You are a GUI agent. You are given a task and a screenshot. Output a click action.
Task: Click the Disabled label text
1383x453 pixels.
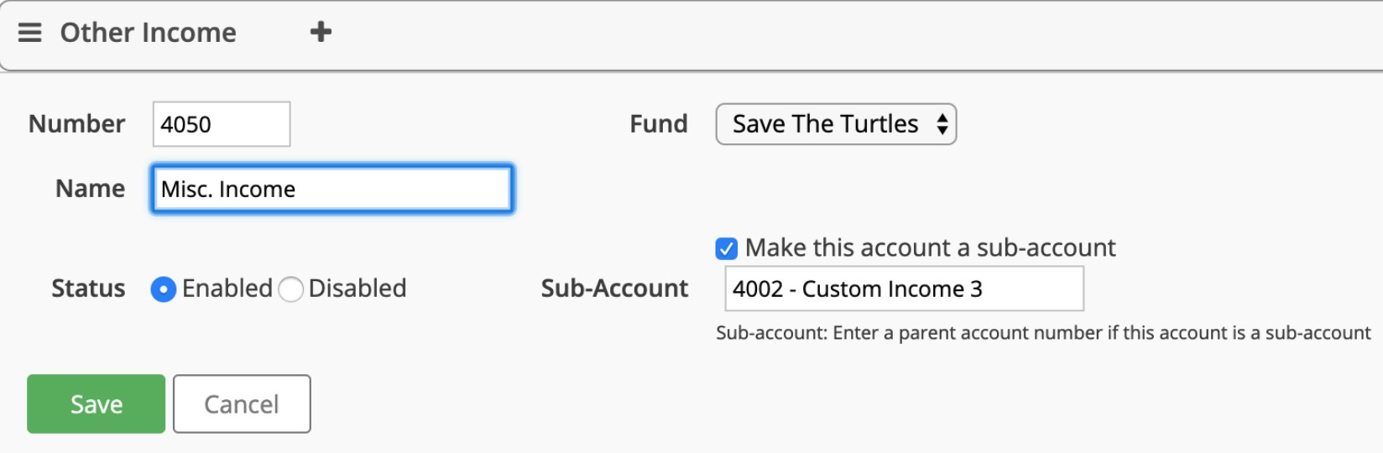click(x=357, y=289)
